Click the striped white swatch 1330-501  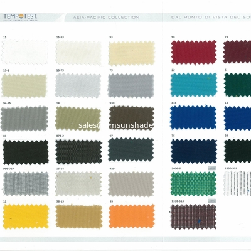[x=237, y=183]
